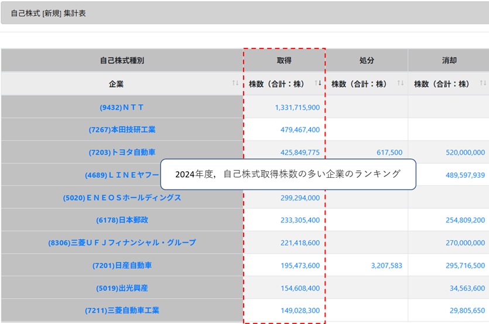This screenshot has width=489, height=324.
Task: Click 自己株式 [新規] 集計表 title bar
Action: point(245,13)
